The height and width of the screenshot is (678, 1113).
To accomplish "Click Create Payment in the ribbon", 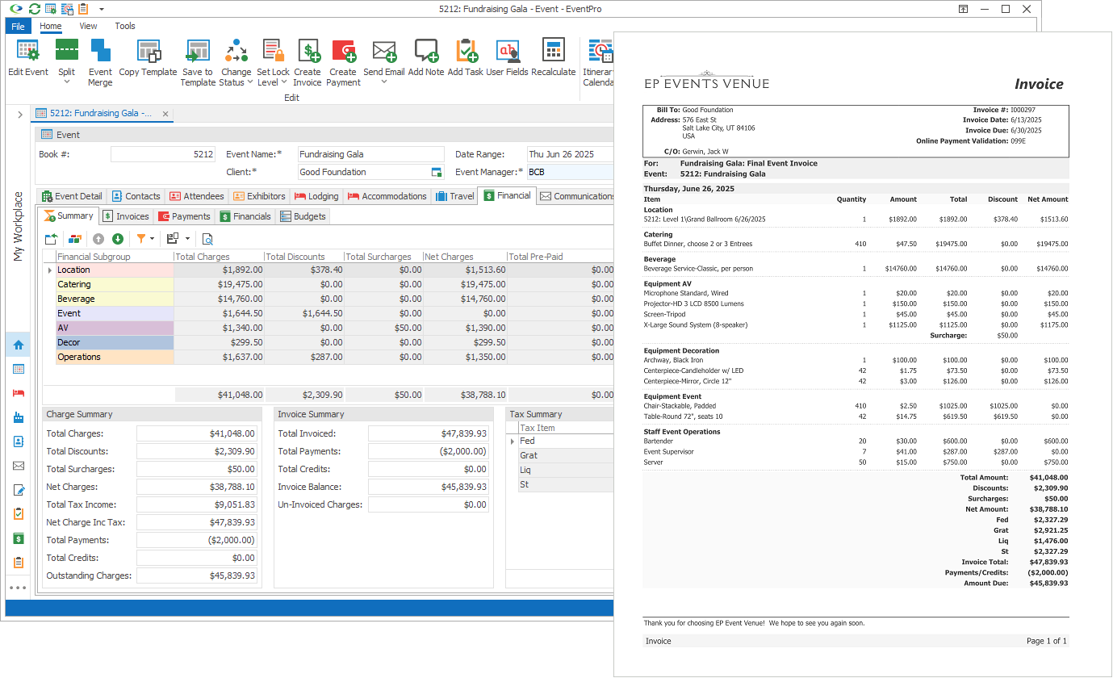I will (344, 63).
